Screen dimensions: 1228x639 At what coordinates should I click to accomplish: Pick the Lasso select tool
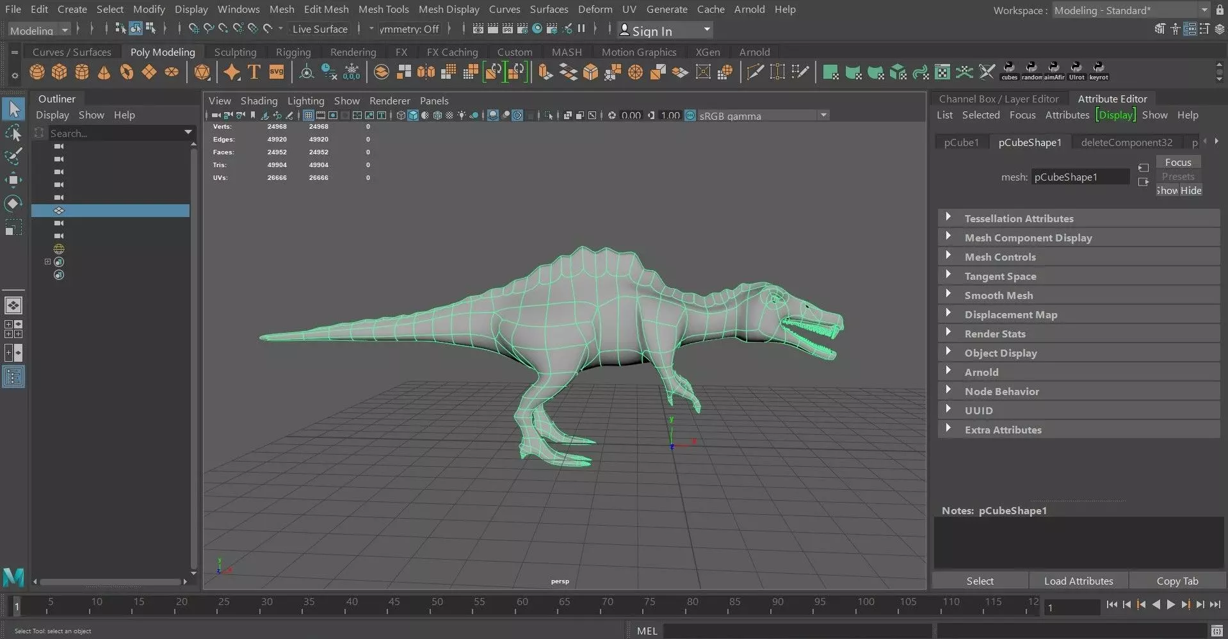pyautogui.click(x=13, y=133)
